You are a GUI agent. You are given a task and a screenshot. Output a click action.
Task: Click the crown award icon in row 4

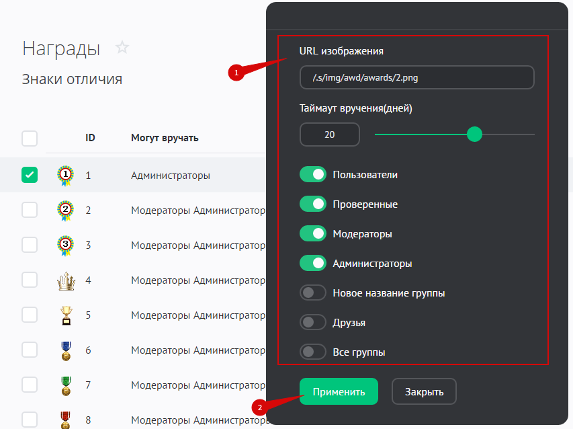pos(65,280)
